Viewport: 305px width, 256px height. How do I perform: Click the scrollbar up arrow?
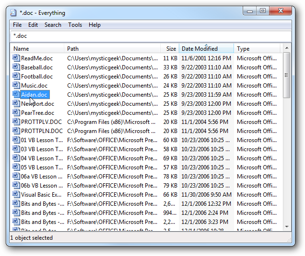tap(287, 48)
